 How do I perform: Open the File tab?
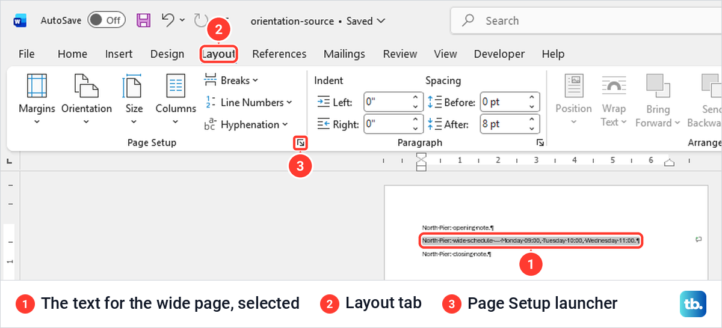[x=26, y=53]
